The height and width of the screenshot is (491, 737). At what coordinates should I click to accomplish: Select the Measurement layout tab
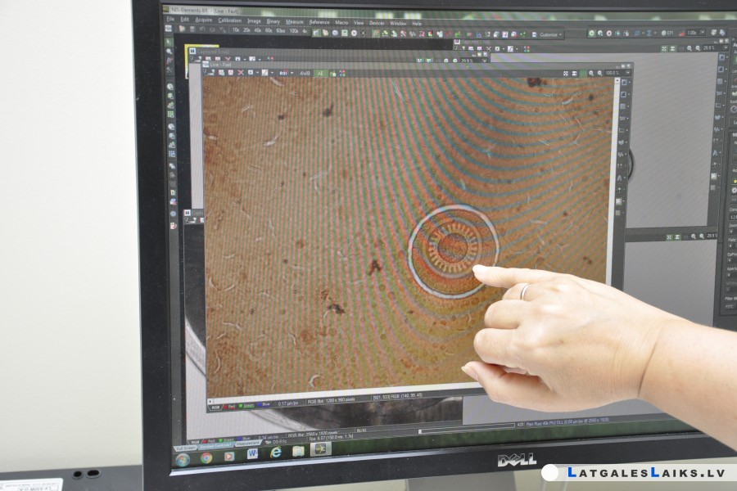[x=247, y=444]
